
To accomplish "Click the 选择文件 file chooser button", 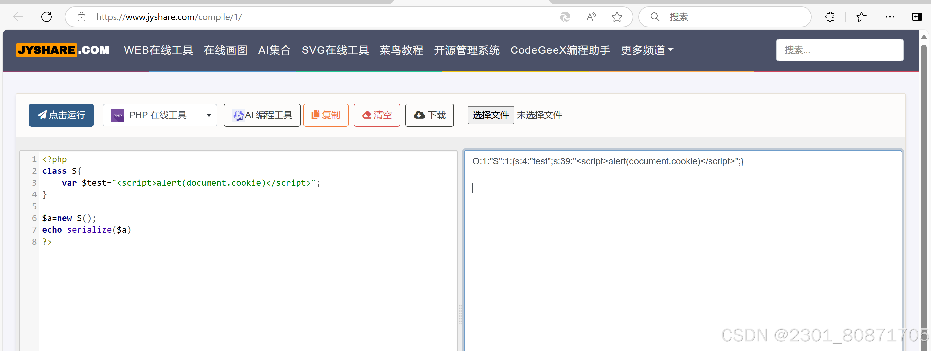I will (x=491, y=115).
